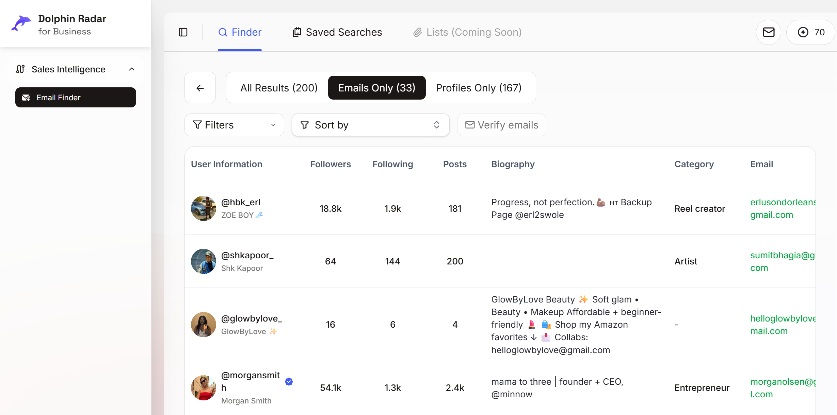This screenshot has height=415, width=837.
Task: Open the Filters dropdown
Action: click(234, 125)
